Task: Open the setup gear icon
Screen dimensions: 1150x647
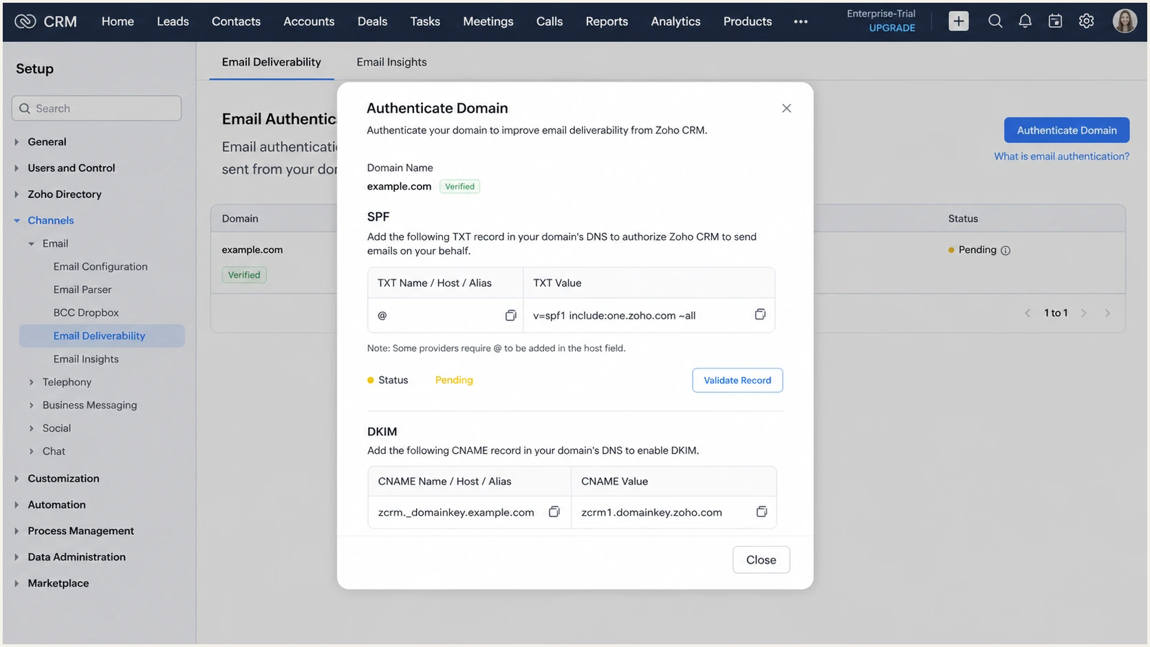Action: click(x=1086, y=21)
